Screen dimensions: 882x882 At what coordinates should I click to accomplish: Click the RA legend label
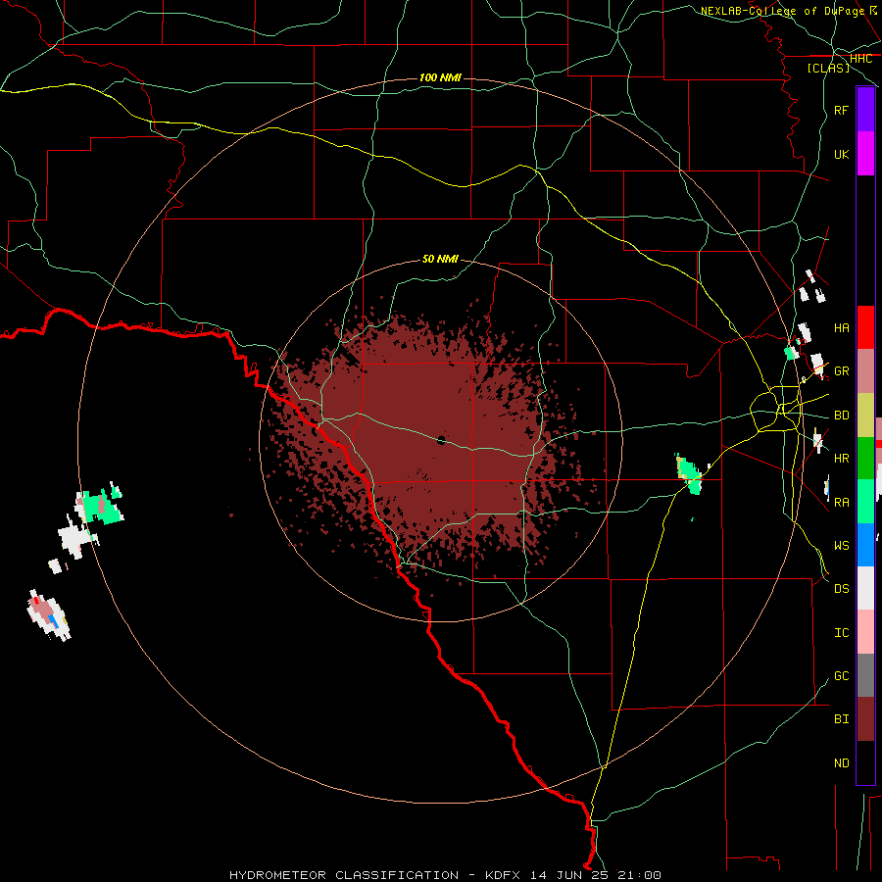(841, 502)
